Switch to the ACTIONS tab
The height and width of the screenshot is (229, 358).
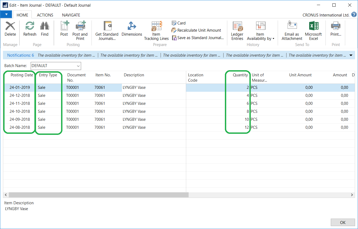coord(45,15)
